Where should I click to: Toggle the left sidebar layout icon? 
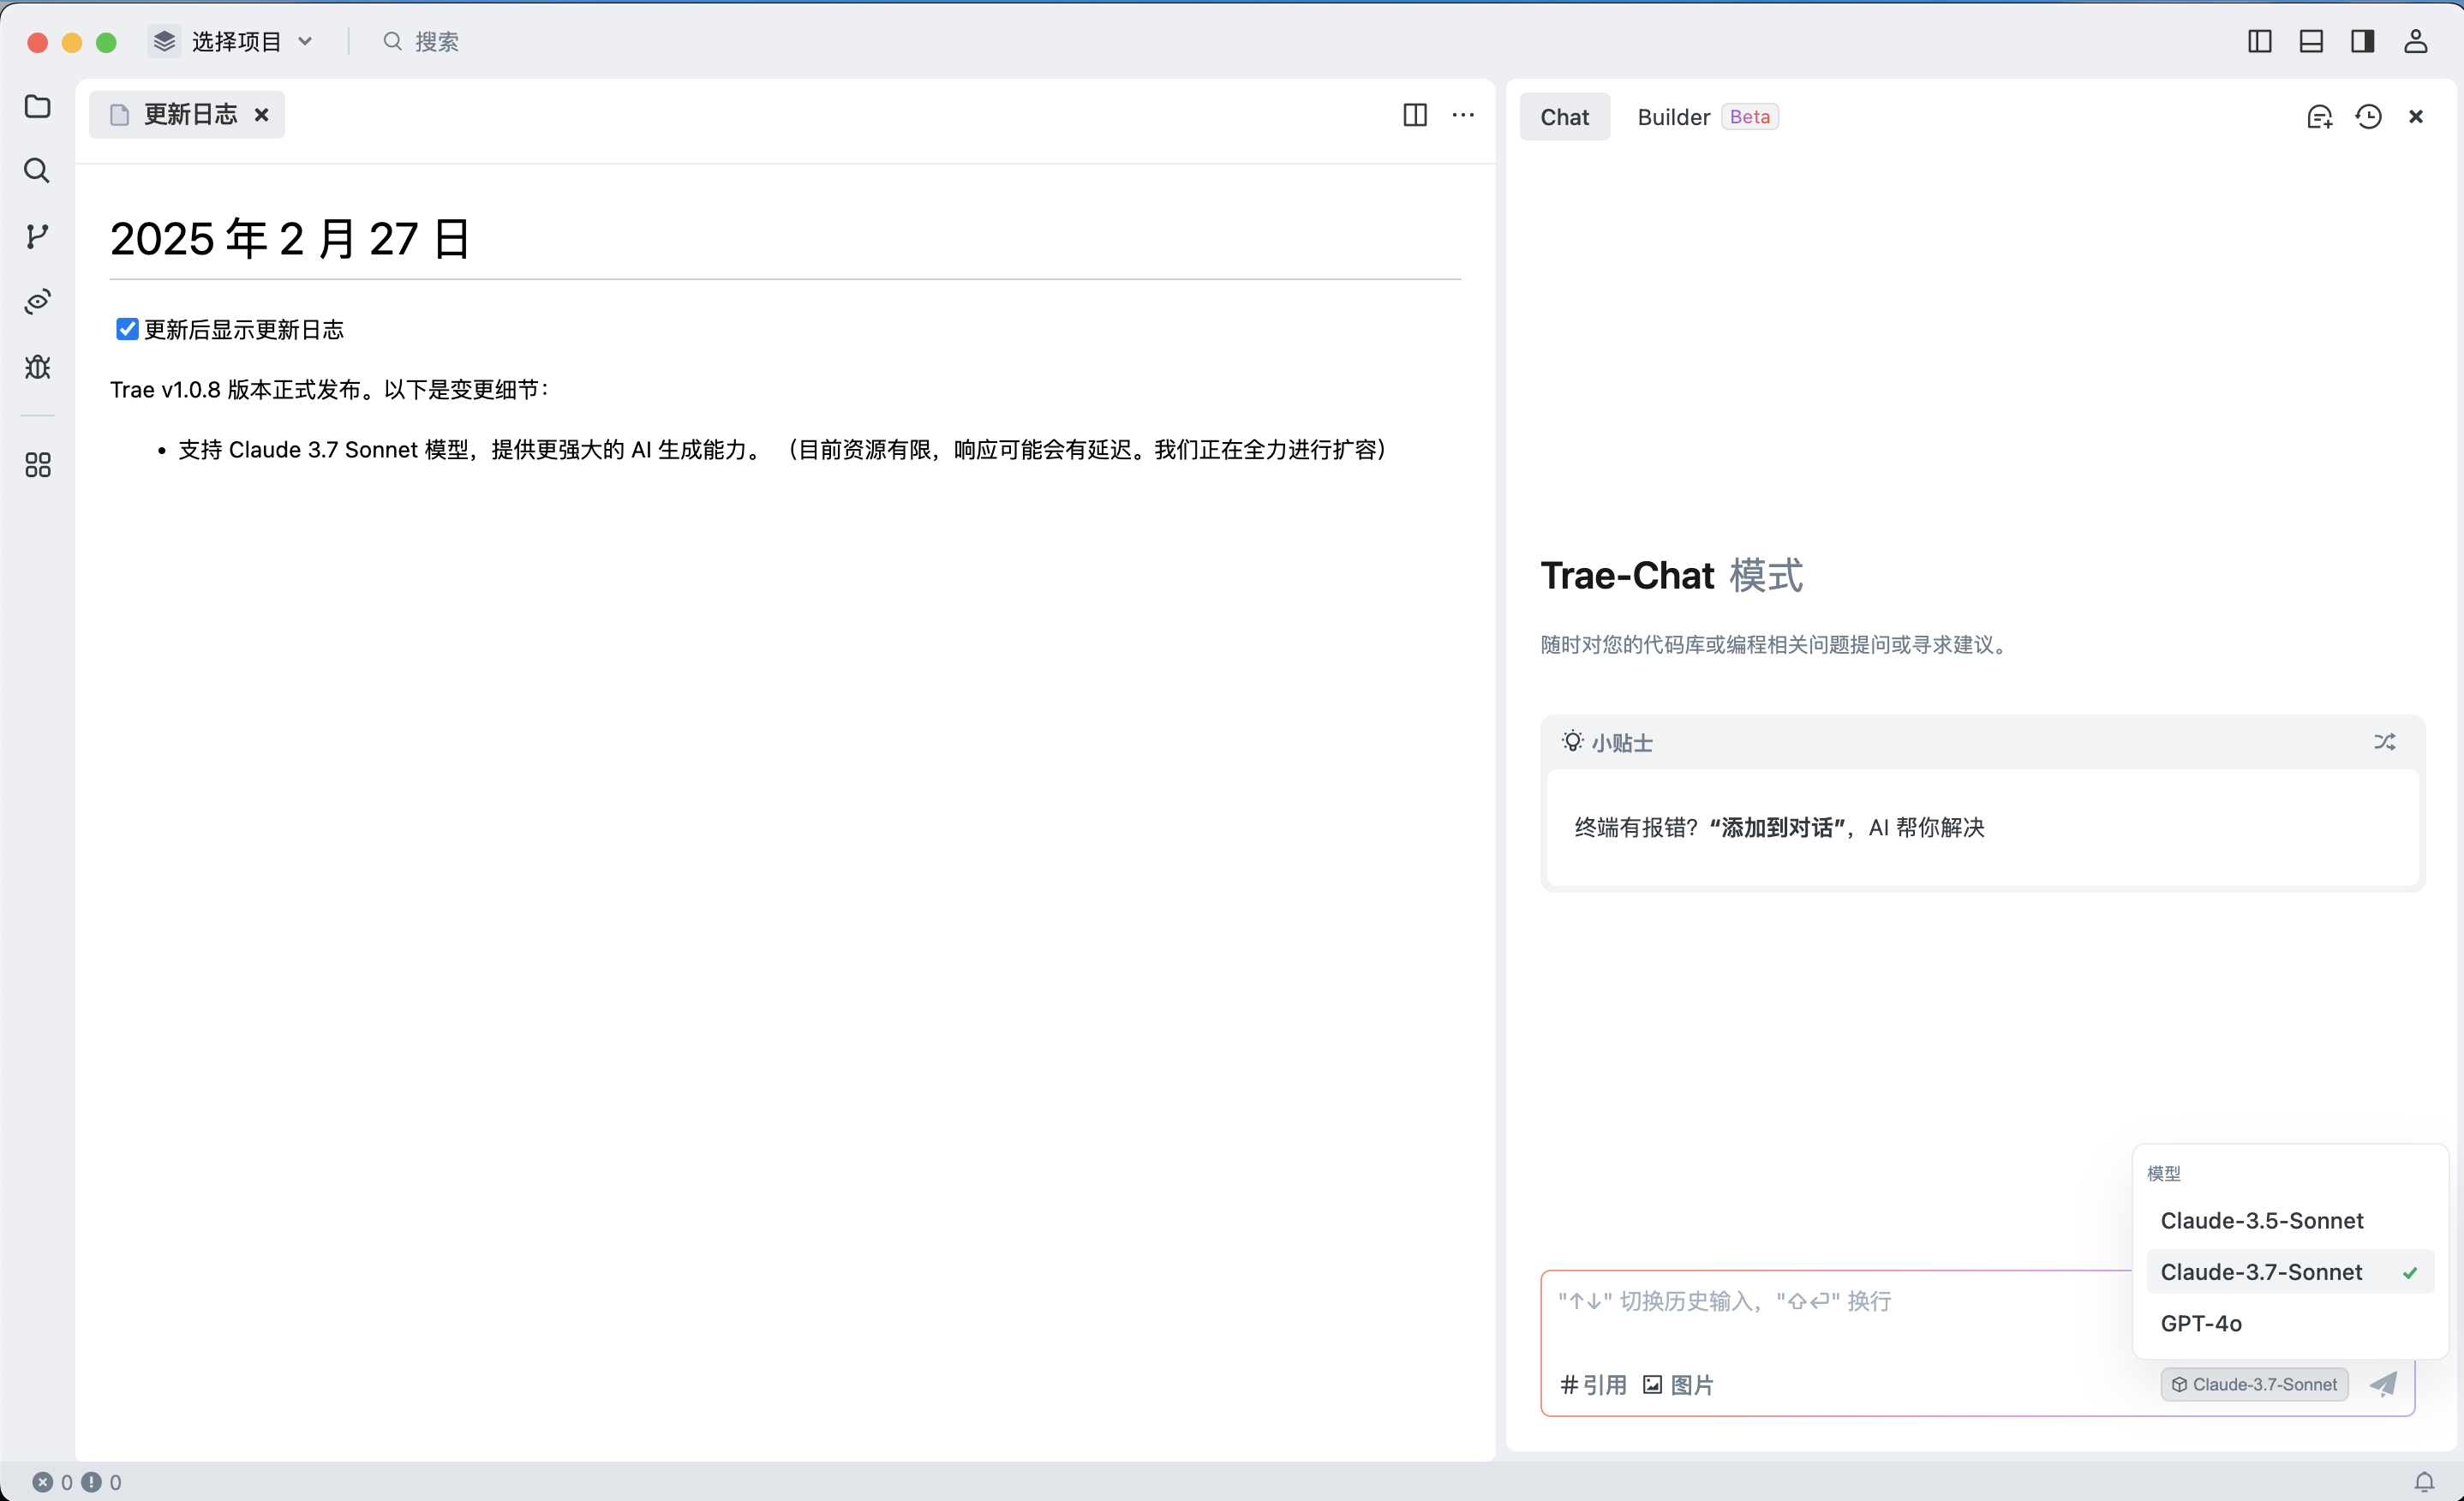coord(2259,41)
